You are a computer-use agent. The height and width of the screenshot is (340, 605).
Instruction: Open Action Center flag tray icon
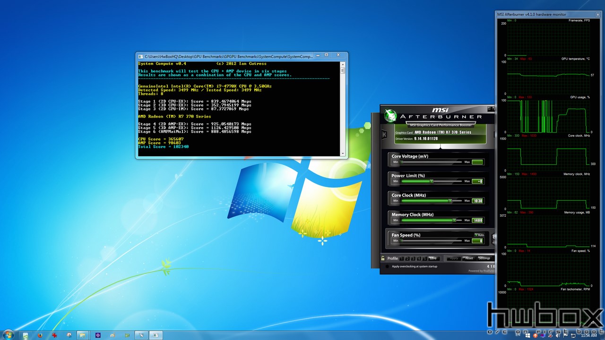pyautogui.click(x=565, y=335)
